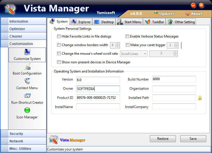Image resolution: width=212 pixels, height=153 pixels.
Task: Increase window borders width spinner
Action: [117, 44]
